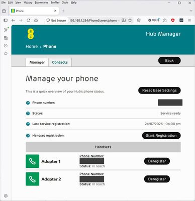Viewport: 195px width, 201px height.
Task: Open the browser home page
Action: pos(36,20)
